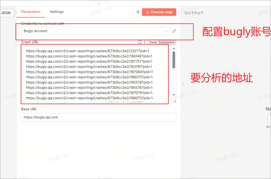Open the community node cube icon
Image resolution: width=271 pixels, height=179 pixels.
coord(138,12)
